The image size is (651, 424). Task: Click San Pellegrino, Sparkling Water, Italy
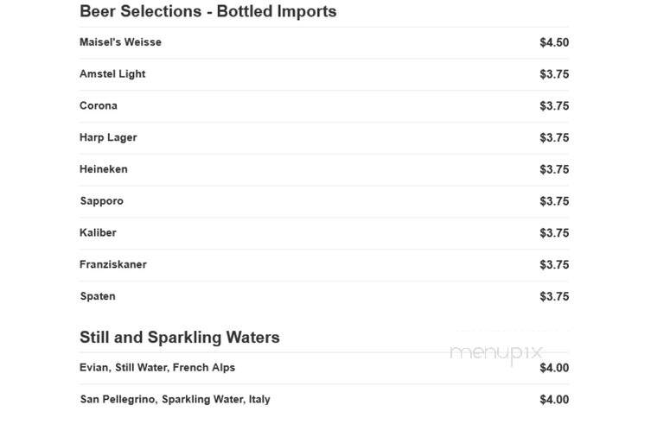(x=175, y=400)
